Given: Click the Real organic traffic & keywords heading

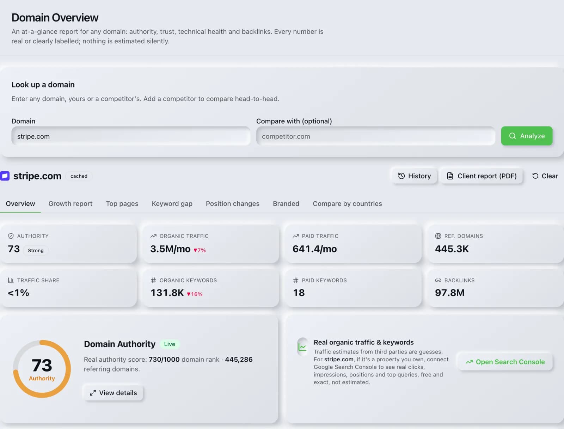Looking at the screenshot, I should (x=364, y=342).
